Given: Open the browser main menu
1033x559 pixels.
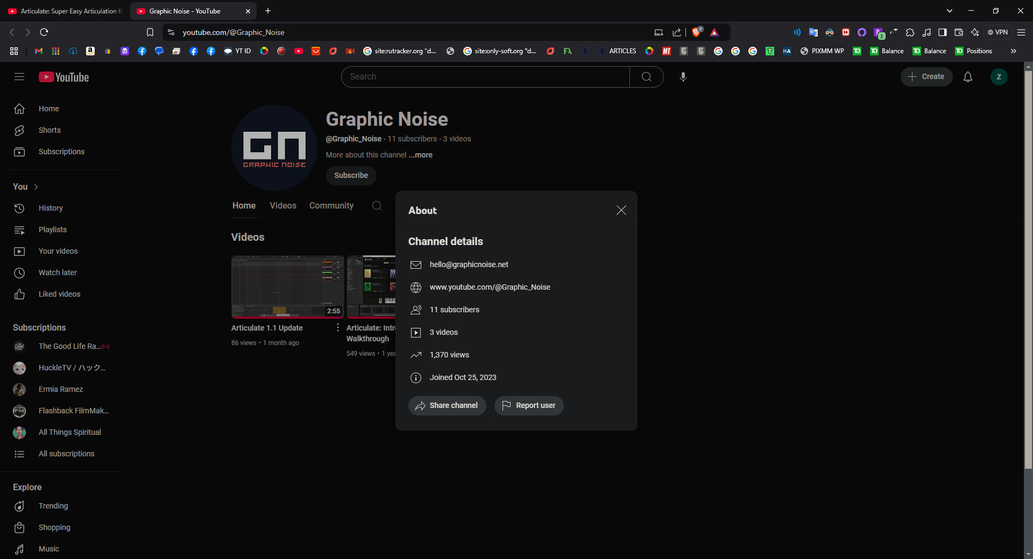Looking at the screenshot, I should pos(1021,32).
